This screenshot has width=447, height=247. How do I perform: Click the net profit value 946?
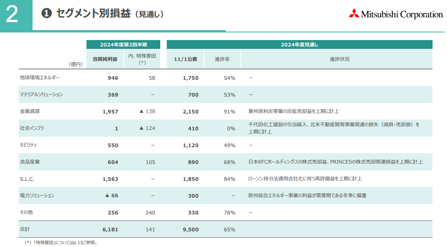click(113, 78)
